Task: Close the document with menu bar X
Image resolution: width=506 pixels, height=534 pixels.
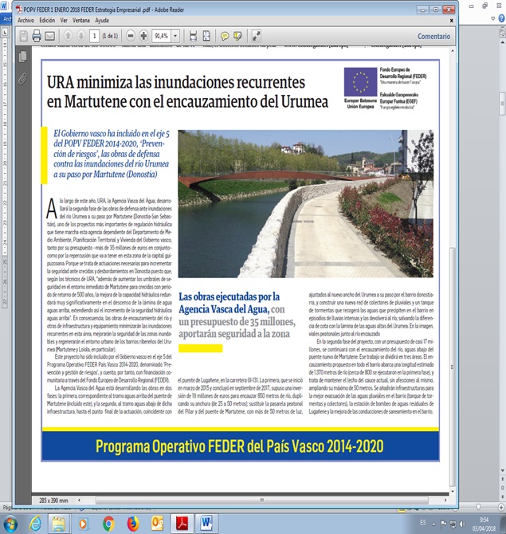Action: point(452,21)
